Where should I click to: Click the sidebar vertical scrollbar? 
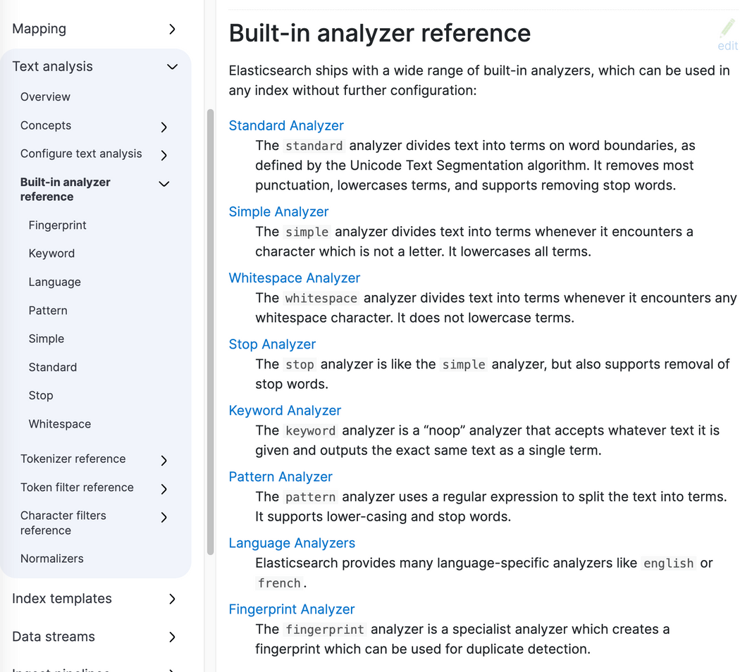(x=210, y=331)
